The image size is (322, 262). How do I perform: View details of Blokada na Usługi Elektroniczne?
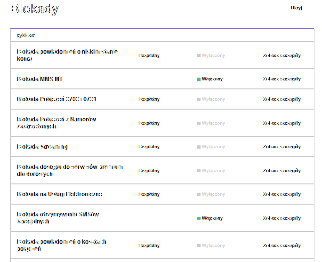(282, 194)
